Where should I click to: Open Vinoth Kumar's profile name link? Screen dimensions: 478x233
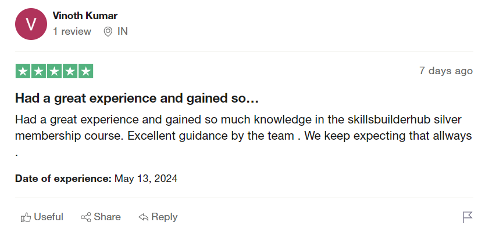click(85, 16)
